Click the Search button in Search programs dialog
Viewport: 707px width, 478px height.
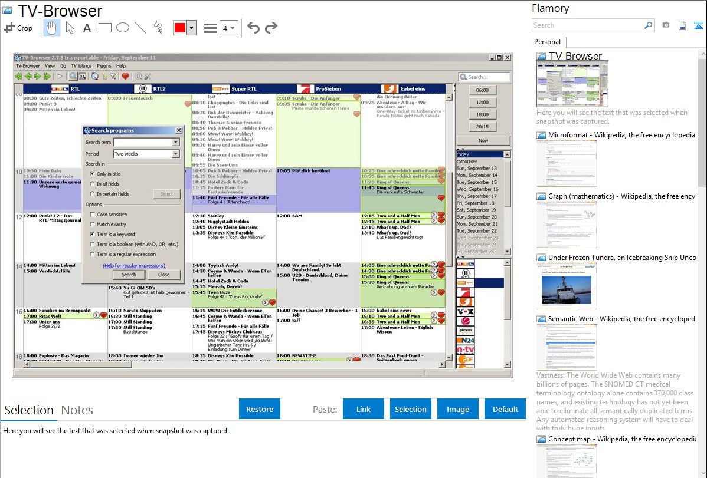[x=129, y=275]
